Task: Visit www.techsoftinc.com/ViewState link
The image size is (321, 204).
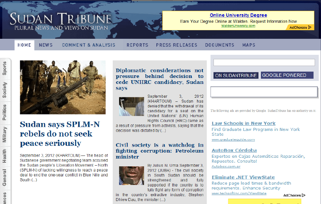Action: (x=239, y=193)
